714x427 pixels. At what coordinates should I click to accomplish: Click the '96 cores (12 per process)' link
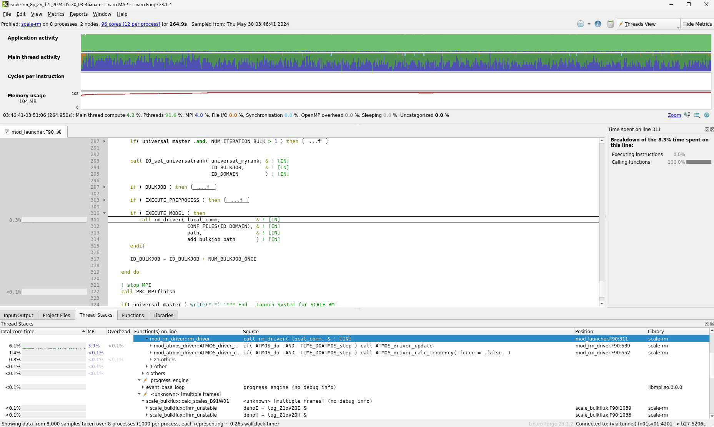pos(131,24)
